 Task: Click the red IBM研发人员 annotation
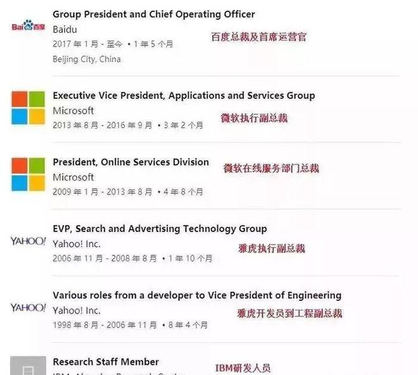pos(243,367)
